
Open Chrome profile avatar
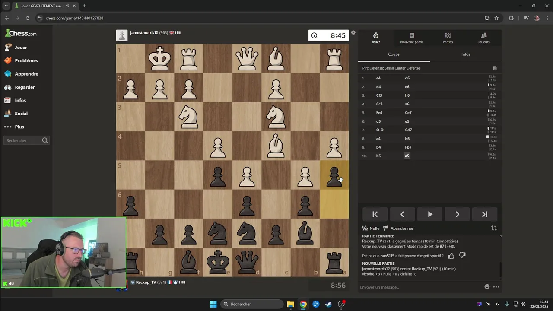537,18
